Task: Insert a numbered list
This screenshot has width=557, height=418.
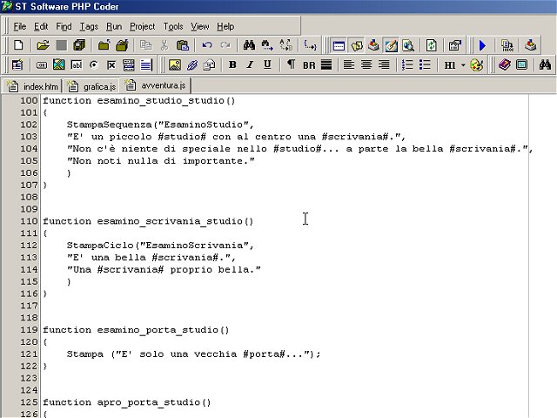Action: pyautogui.click(x=407, y=64)
